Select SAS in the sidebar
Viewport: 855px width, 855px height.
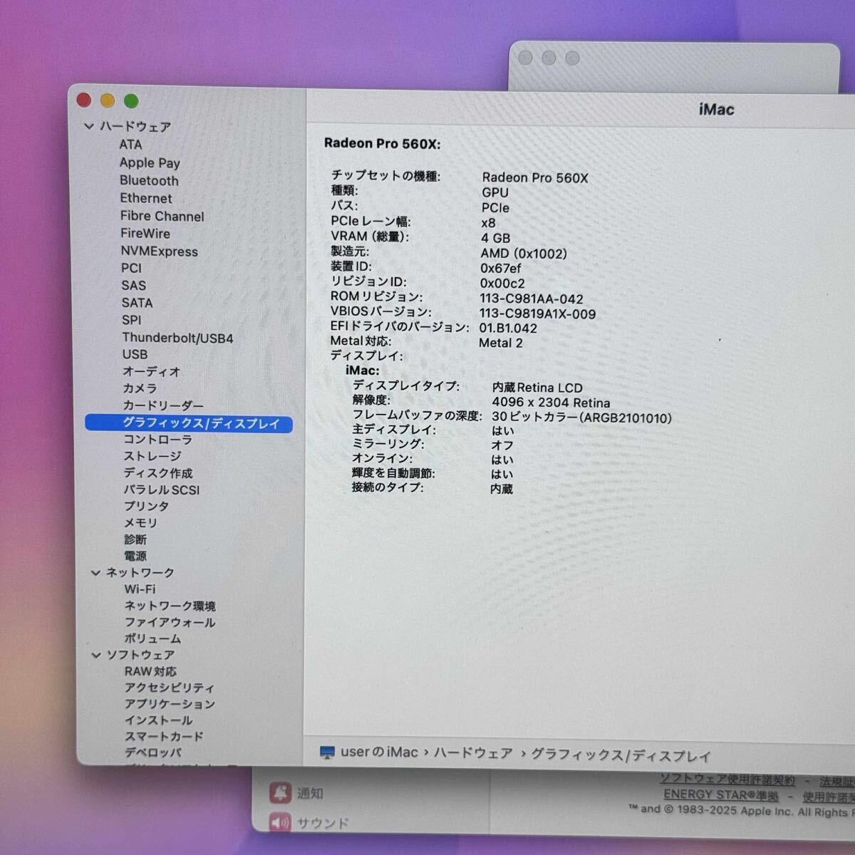point(133,286)
